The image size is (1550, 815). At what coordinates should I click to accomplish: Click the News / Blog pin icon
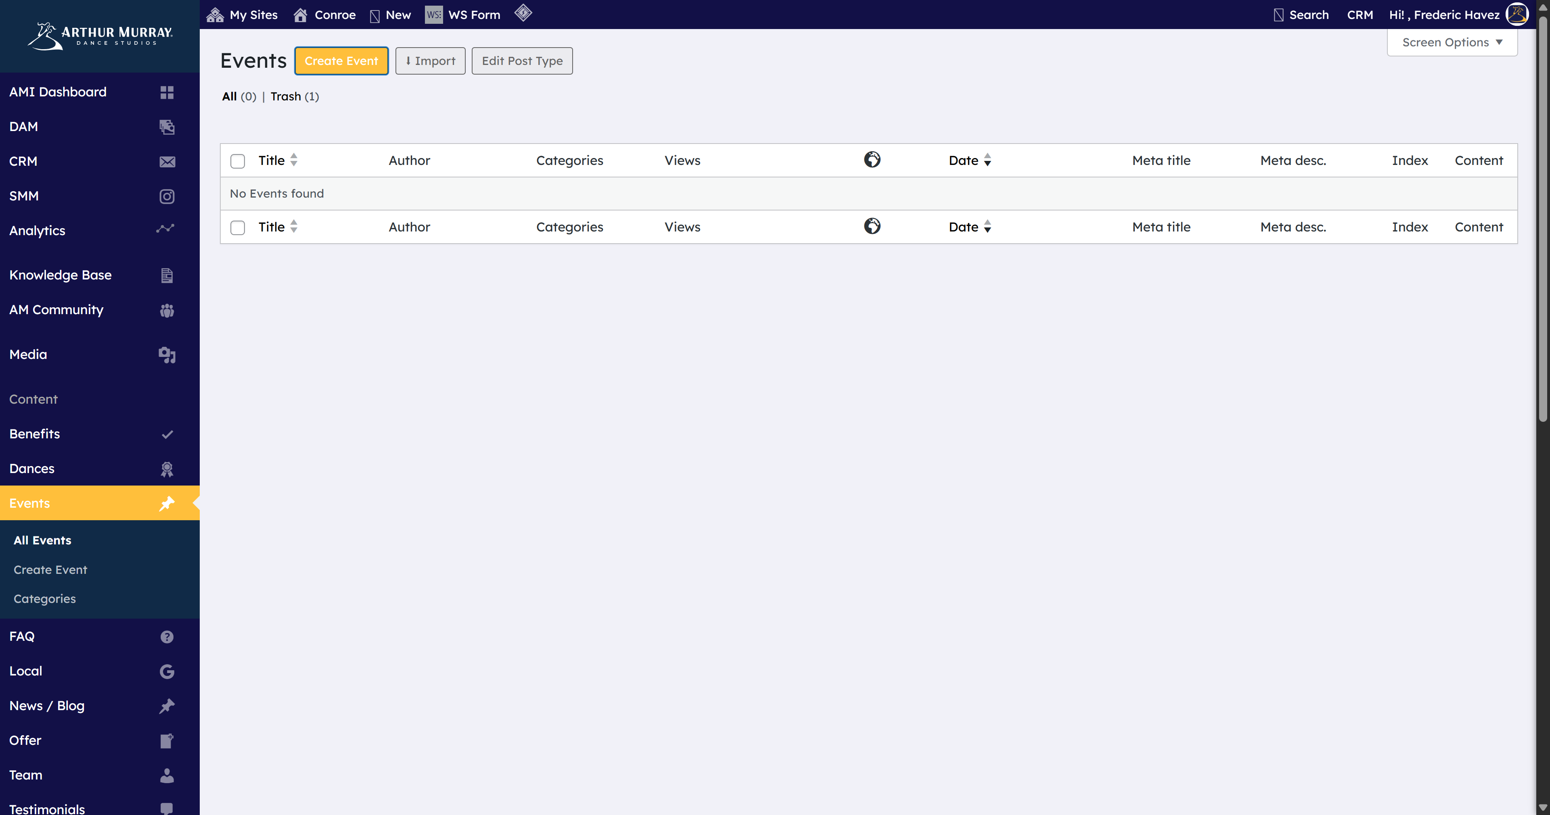tap(167, 706)
